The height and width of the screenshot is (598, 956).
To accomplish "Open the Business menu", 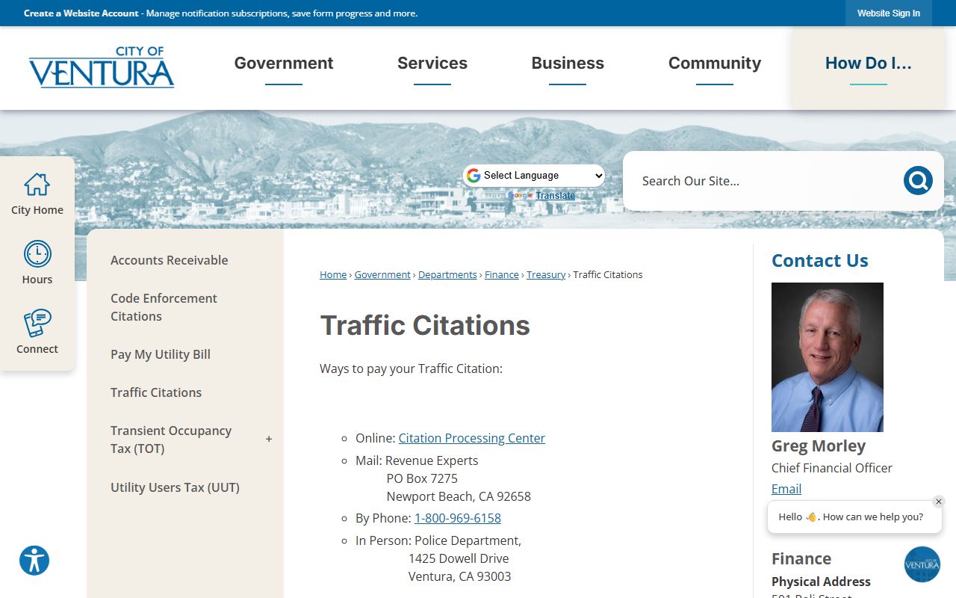I will (568, 64).
